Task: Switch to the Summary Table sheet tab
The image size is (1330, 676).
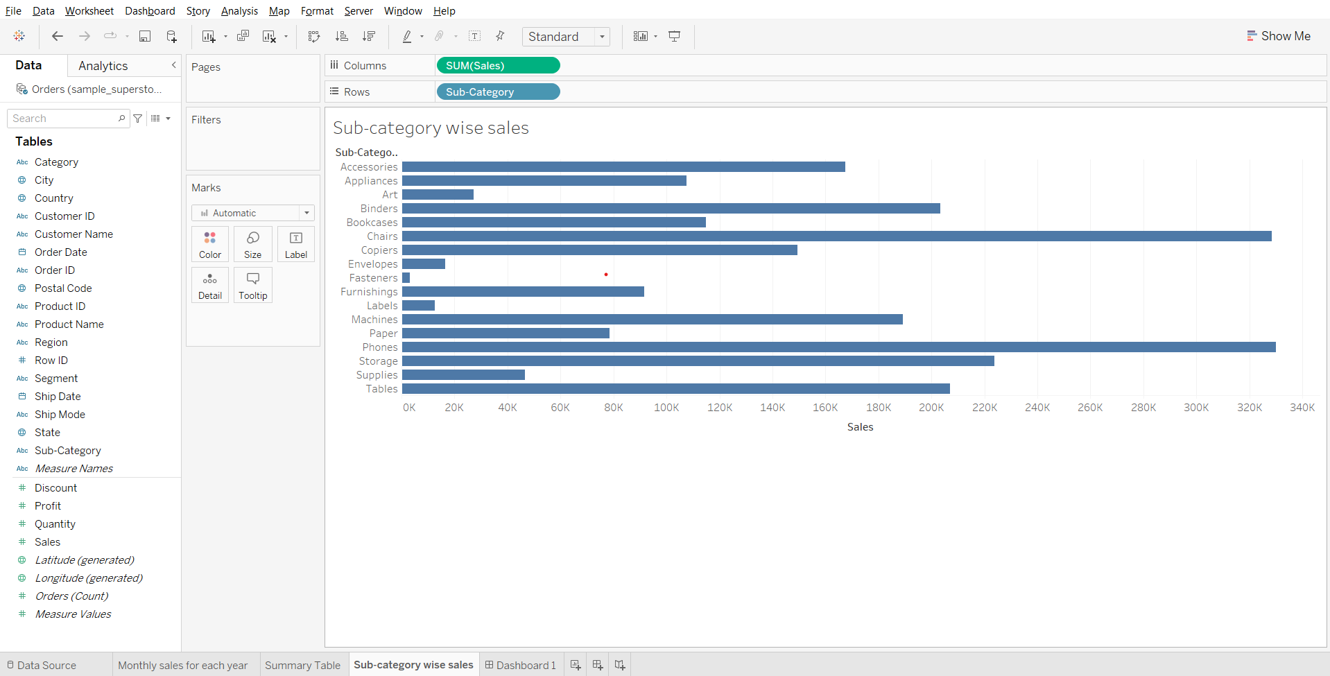Action: (302, 665)
